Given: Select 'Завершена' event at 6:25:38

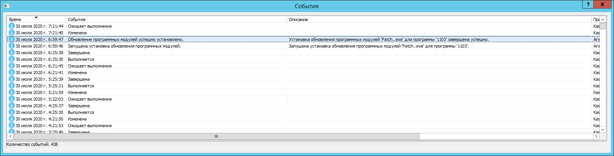Looking at the screenshot, I should (79, 53).
